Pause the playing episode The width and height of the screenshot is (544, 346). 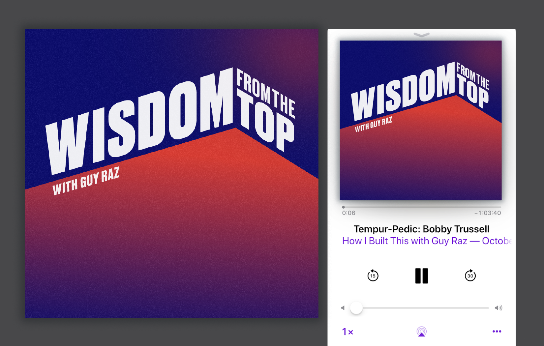tap(421, 276)
